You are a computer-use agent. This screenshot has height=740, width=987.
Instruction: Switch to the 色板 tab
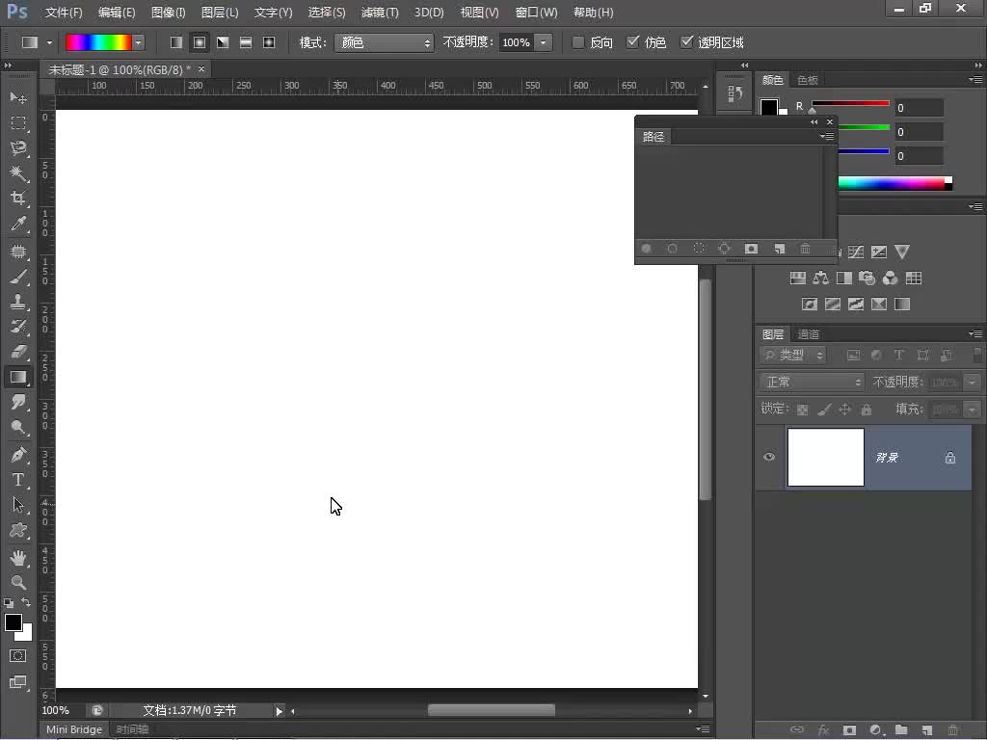(x=808, y=80)
